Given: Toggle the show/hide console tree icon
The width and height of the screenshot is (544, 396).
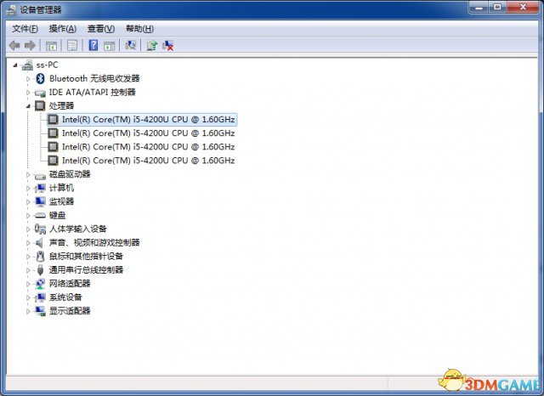Looking at the screenshot, I should [x=52, y=45].
